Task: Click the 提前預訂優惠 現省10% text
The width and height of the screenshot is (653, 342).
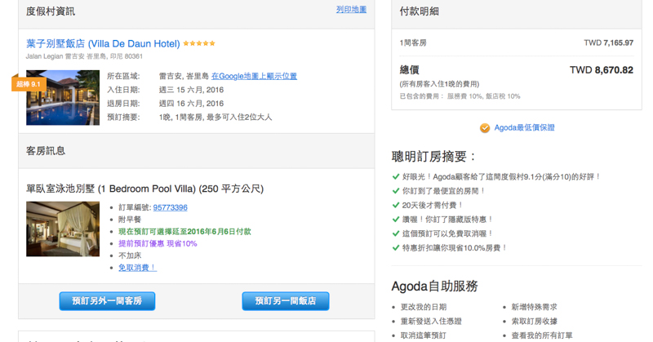Action: tap(158, 244)
